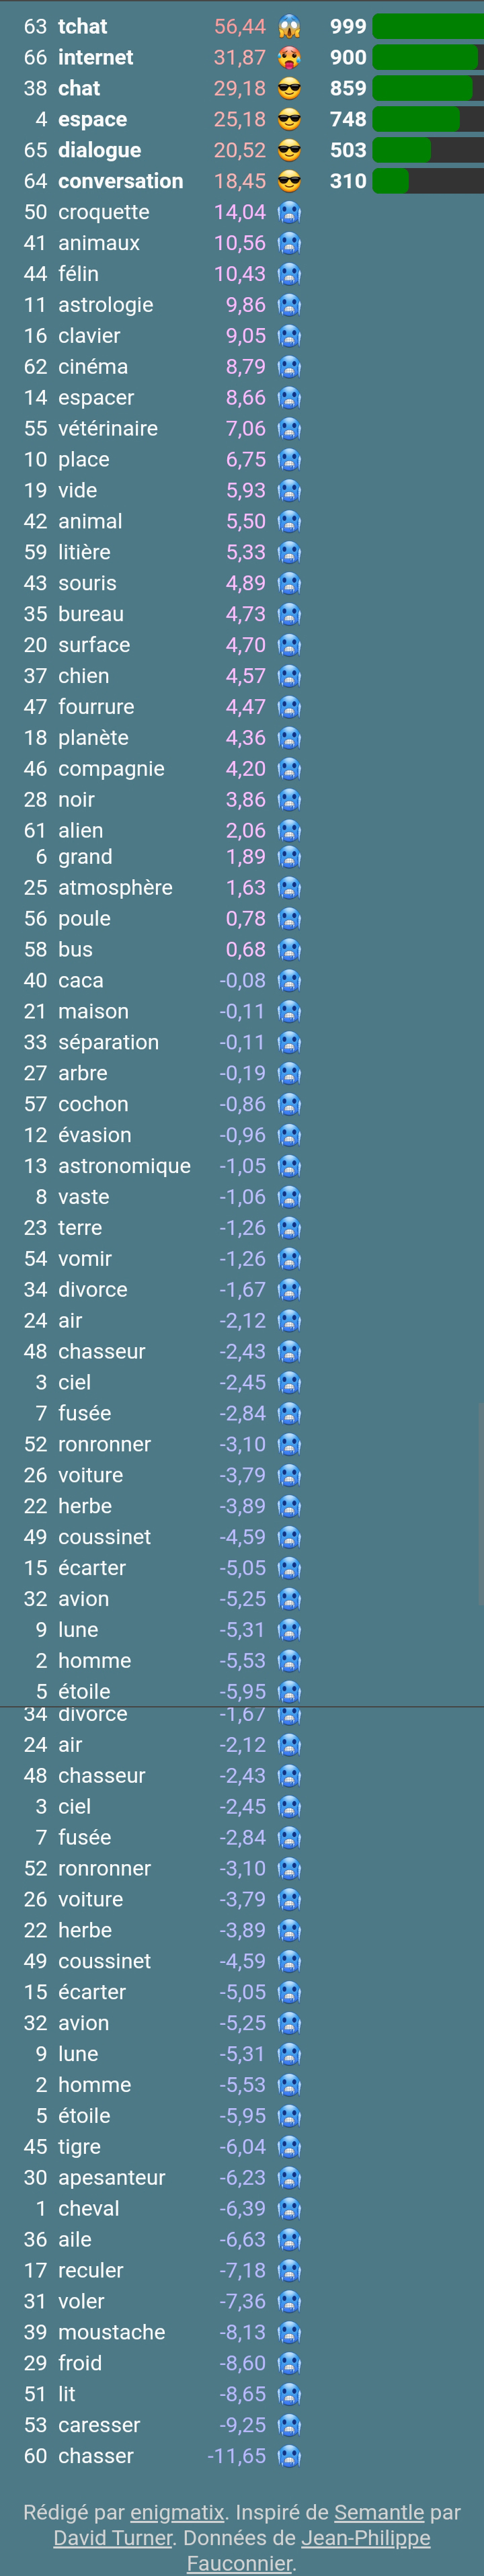Click the cold face emoji on moustache row
Viewport: 484px width, 2576px height.
(x=289, y=2332)
